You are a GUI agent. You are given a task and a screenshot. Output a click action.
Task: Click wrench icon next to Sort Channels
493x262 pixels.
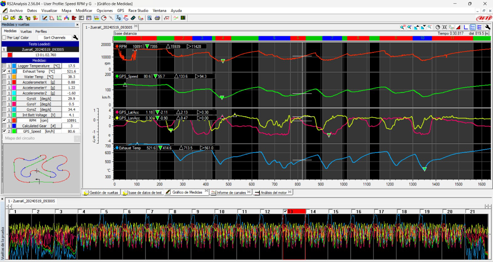pyautogui.click(x=75, y=38)
